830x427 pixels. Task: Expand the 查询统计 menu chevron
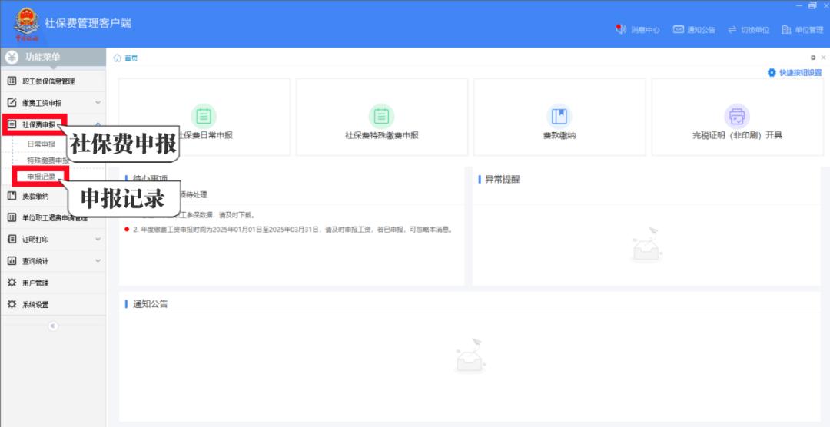tap(98, 261)
